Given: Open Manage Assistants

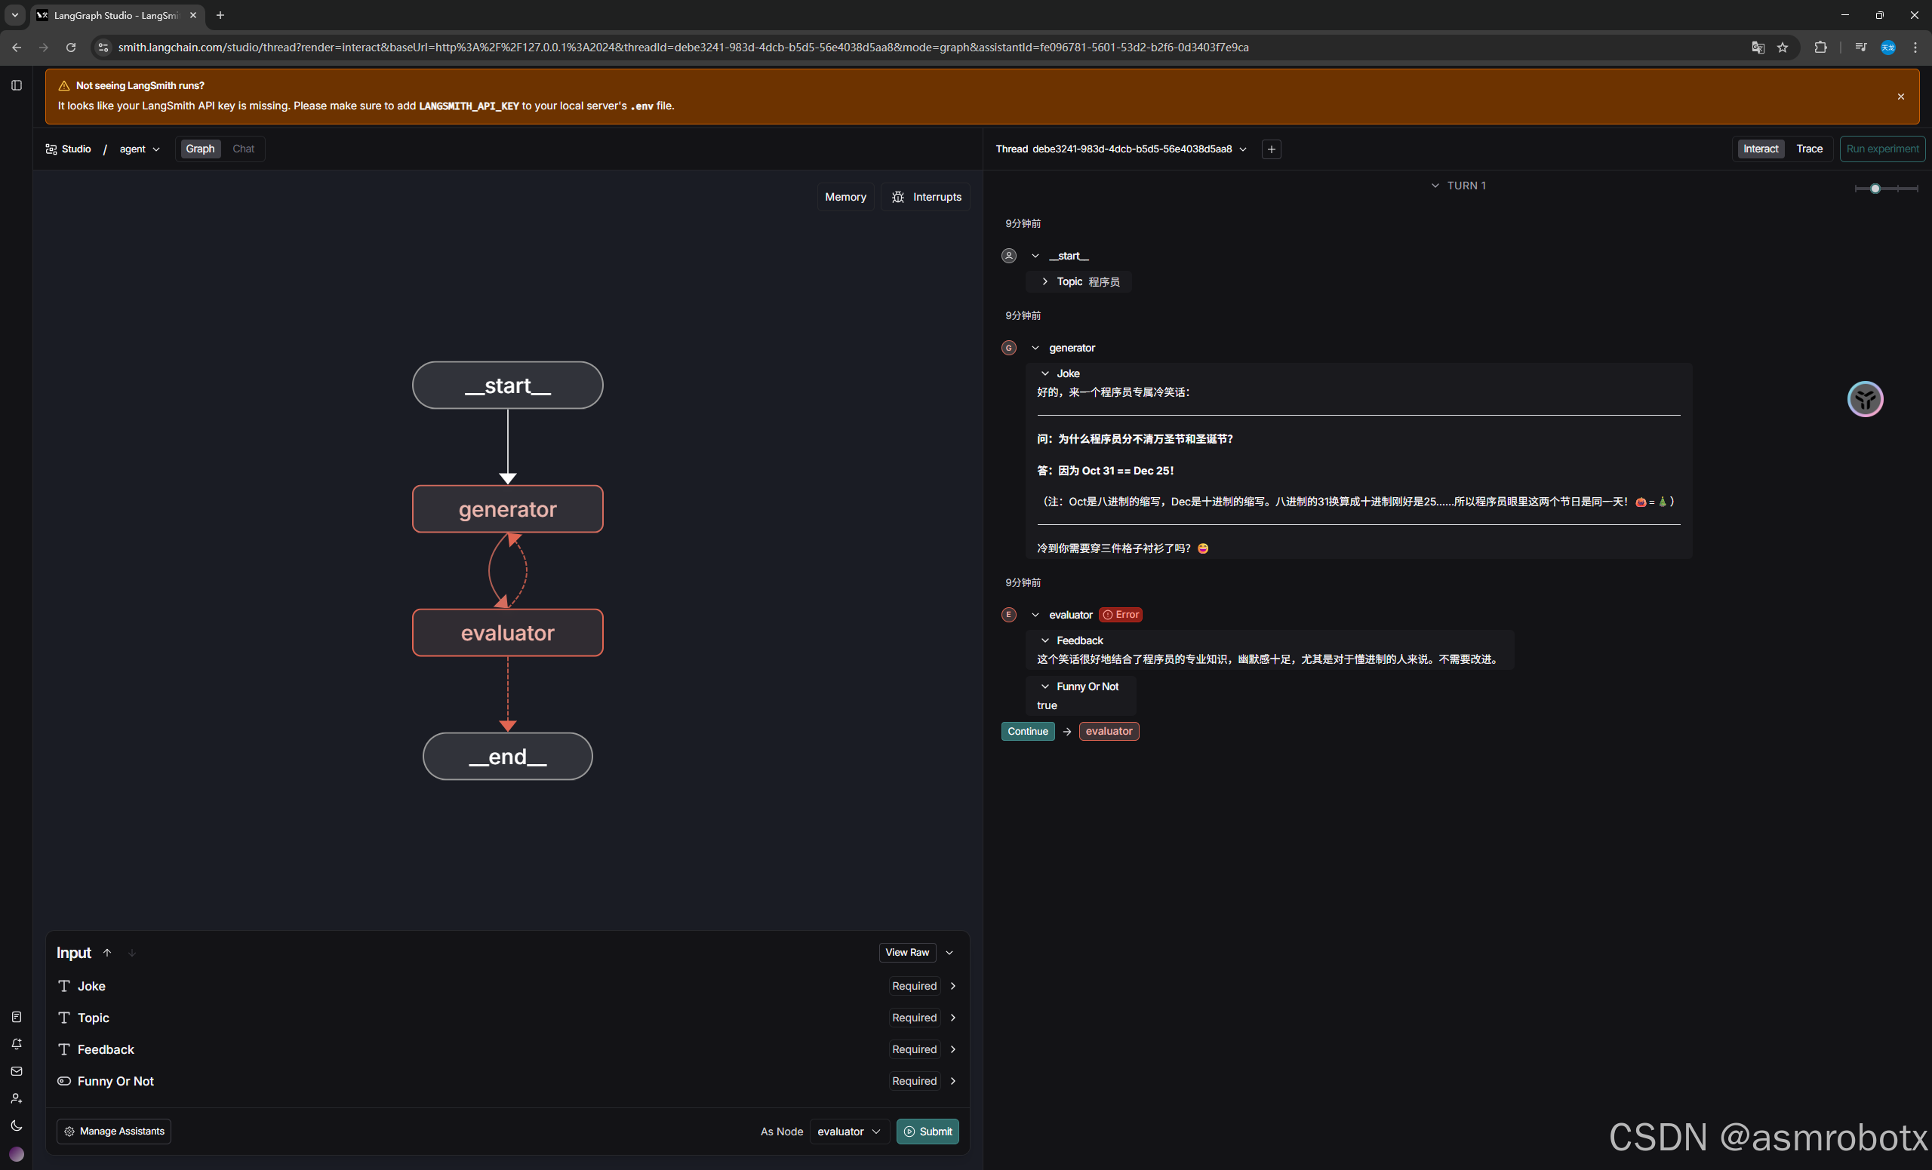Looking at the screenshot, I should pyautogui.click(x=114, y=1131).
